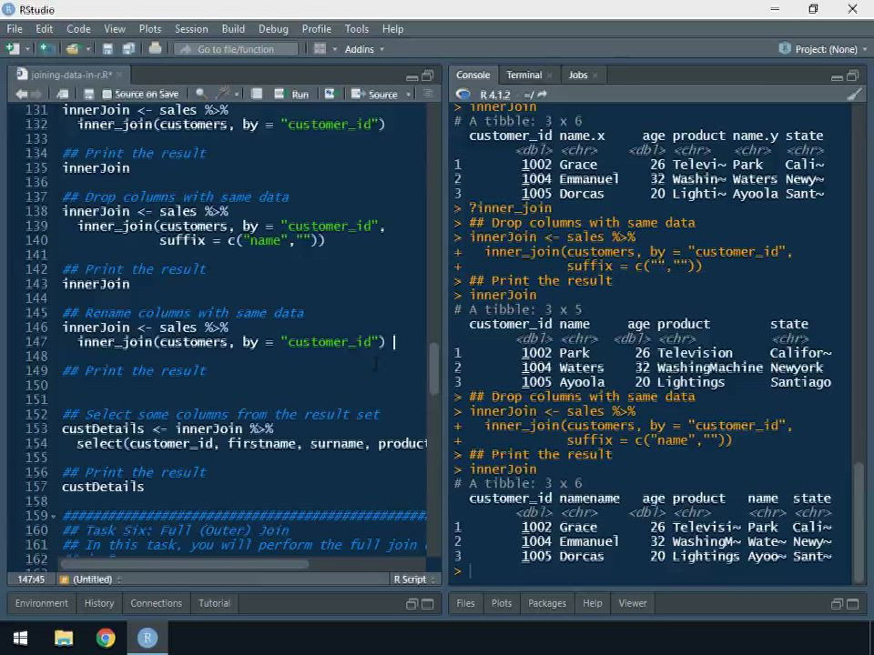Screen dimensions: 874x655
Task: Click the New File icon in main toolbar
Action: (13, 49)
